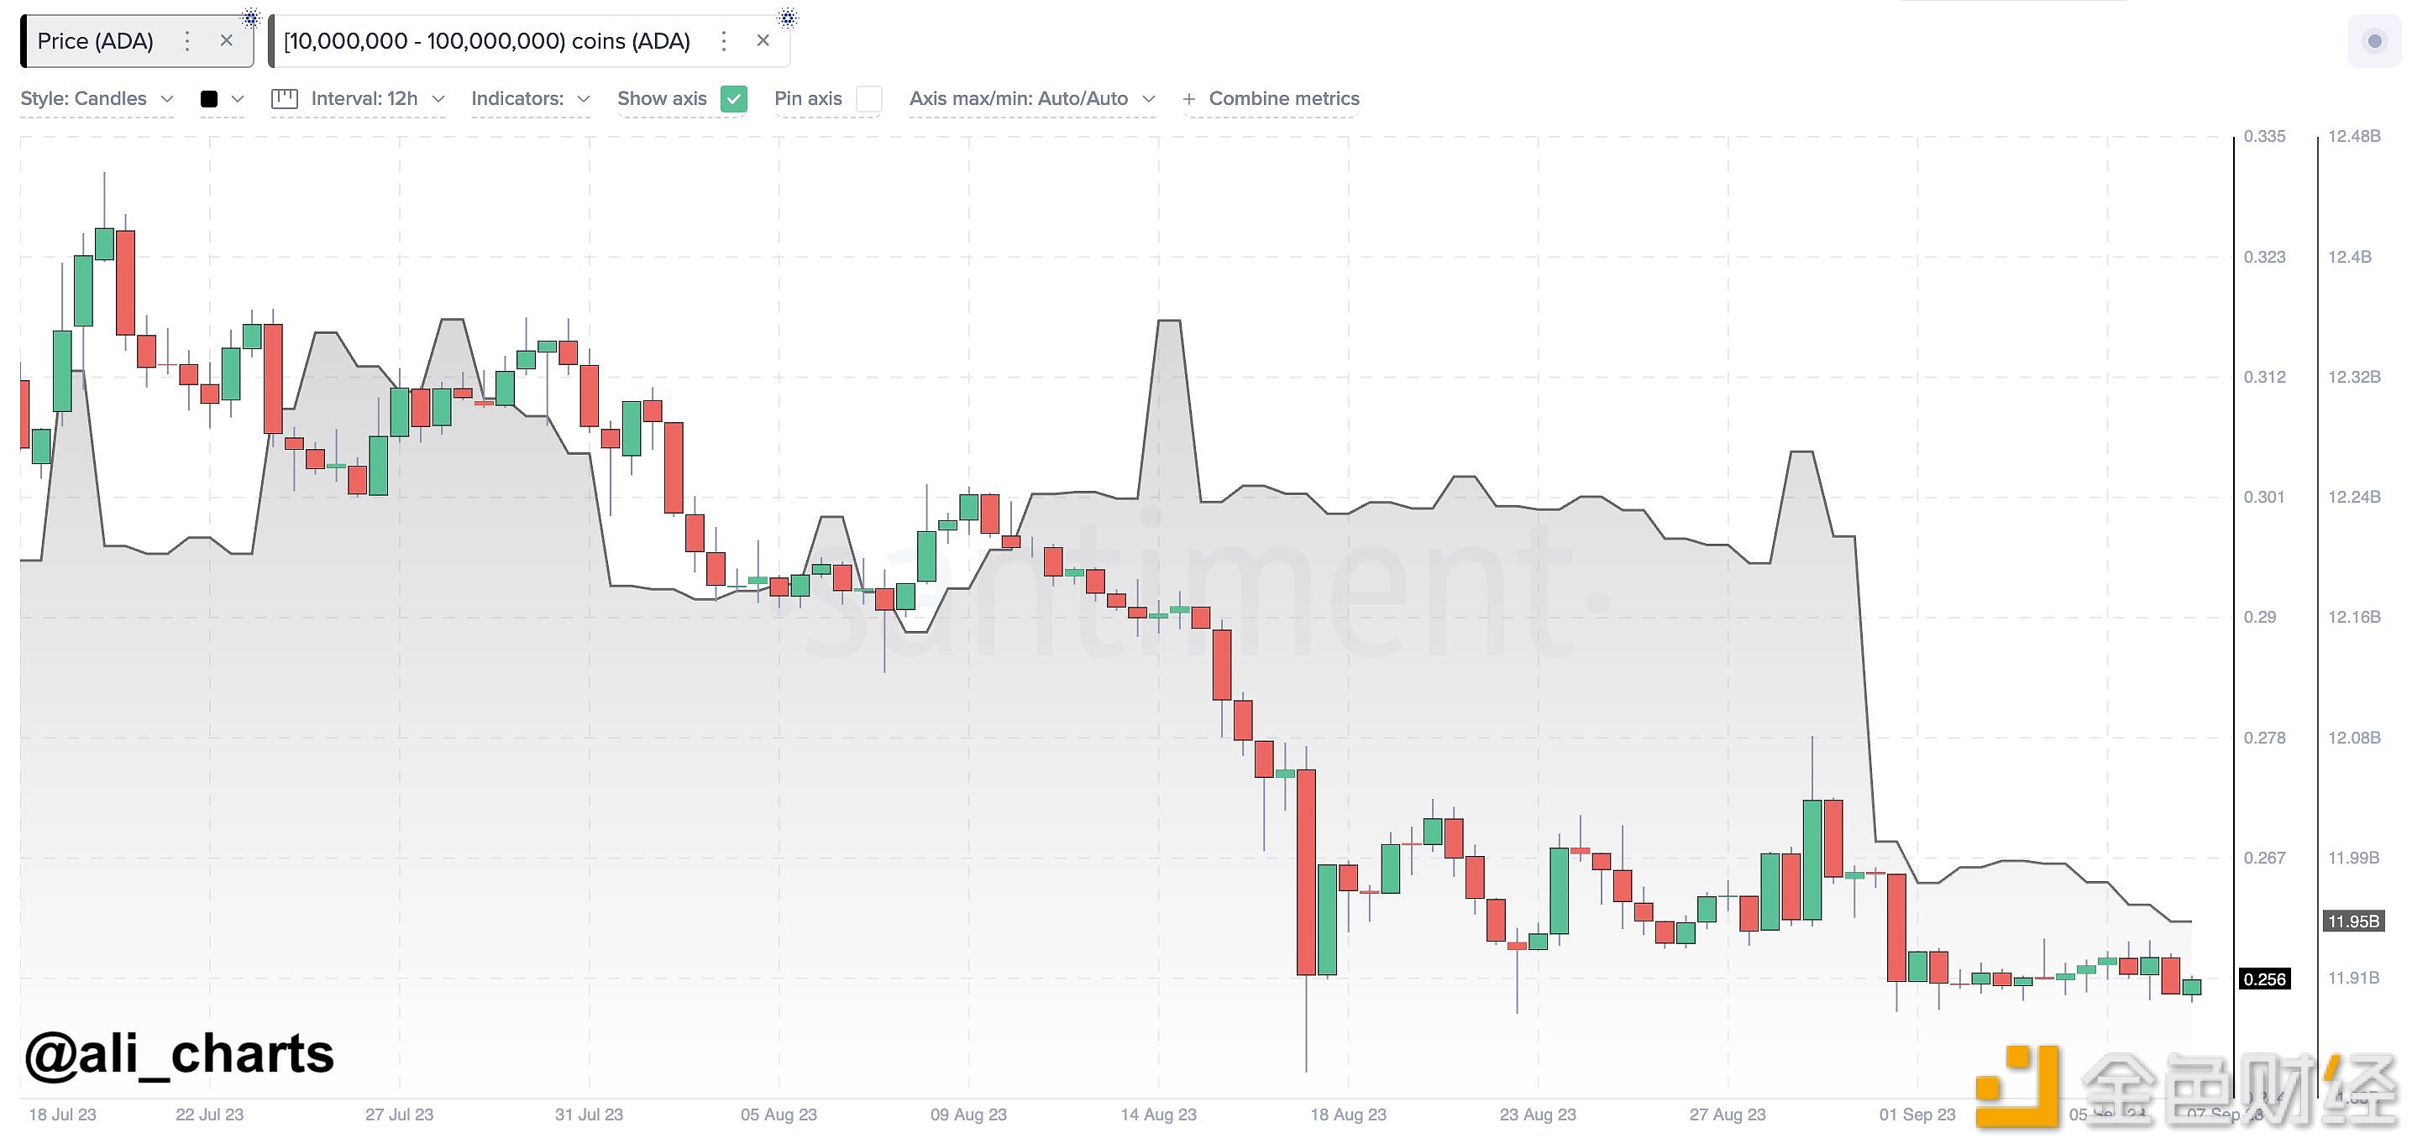The image size is (2412, 1143).
Task: Pick the black color swatch
Action: 209,99
